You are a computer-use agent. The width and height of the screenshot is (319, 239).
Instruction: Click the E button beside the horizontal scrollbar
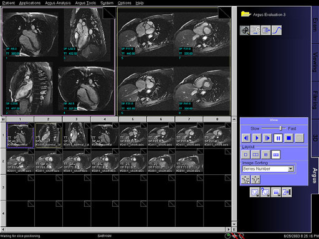[234, 230]
